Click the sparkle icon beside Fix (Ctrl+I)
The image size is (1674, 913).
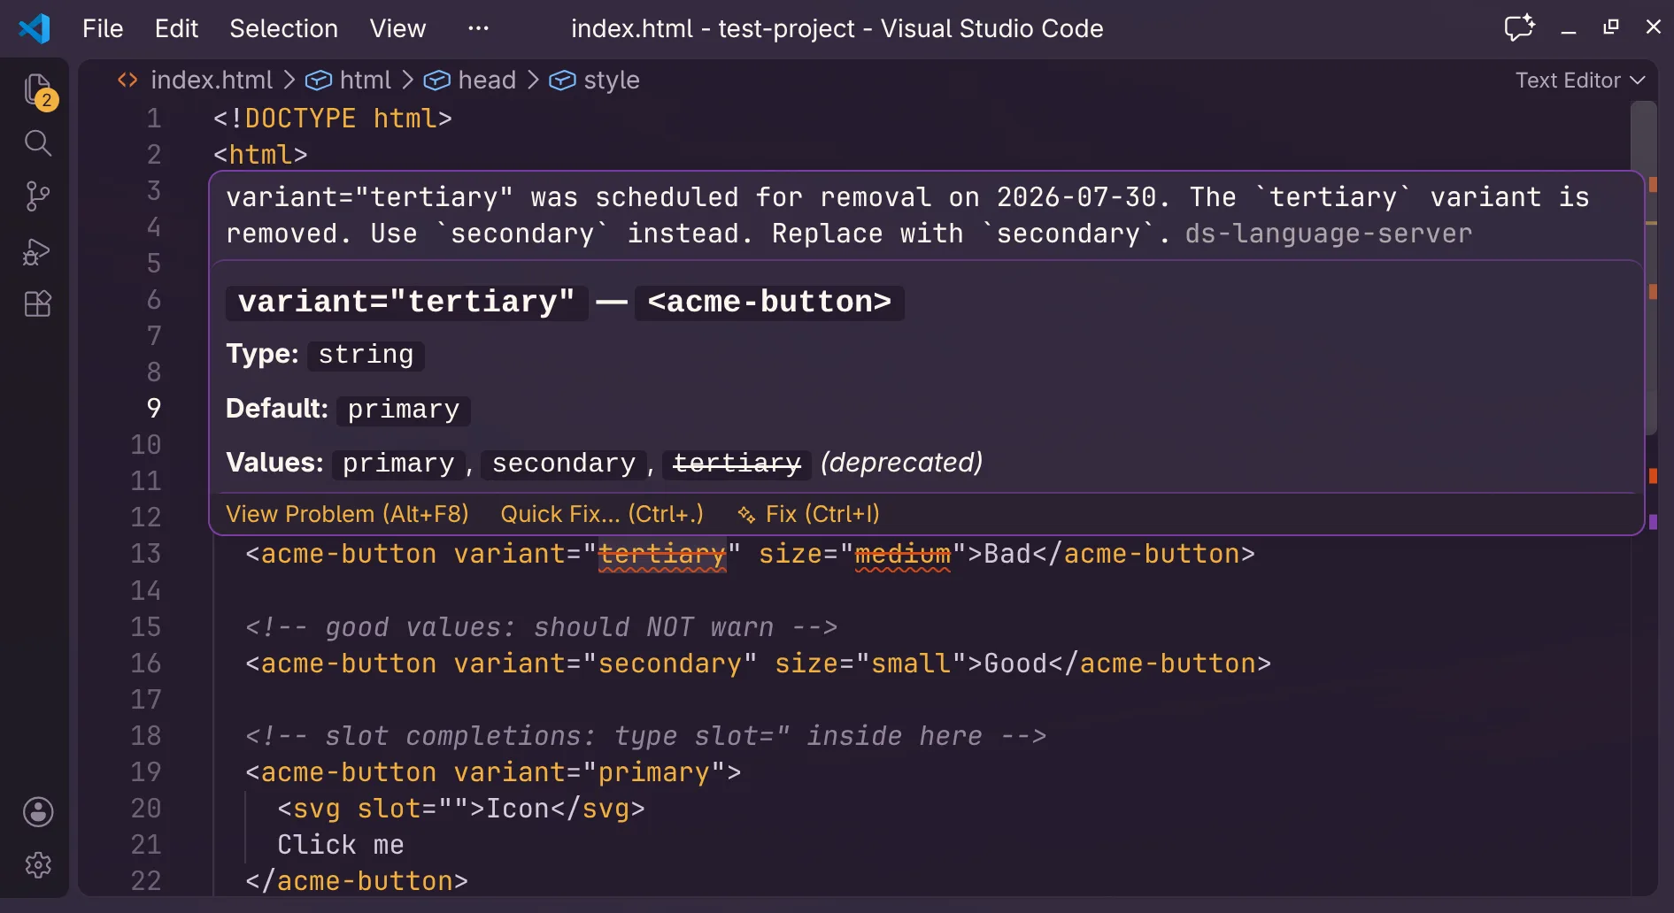[x=746, y=515]
